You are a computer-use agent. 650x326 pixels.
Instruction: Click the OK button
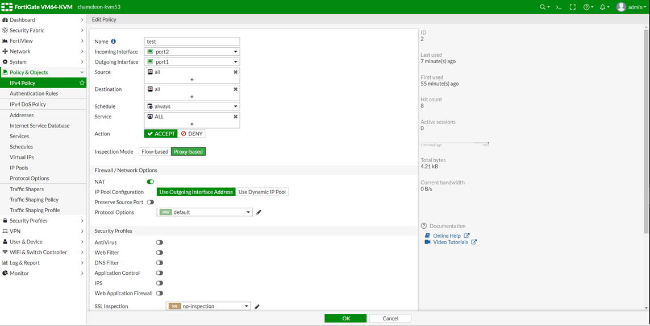[x=345, y=319]
